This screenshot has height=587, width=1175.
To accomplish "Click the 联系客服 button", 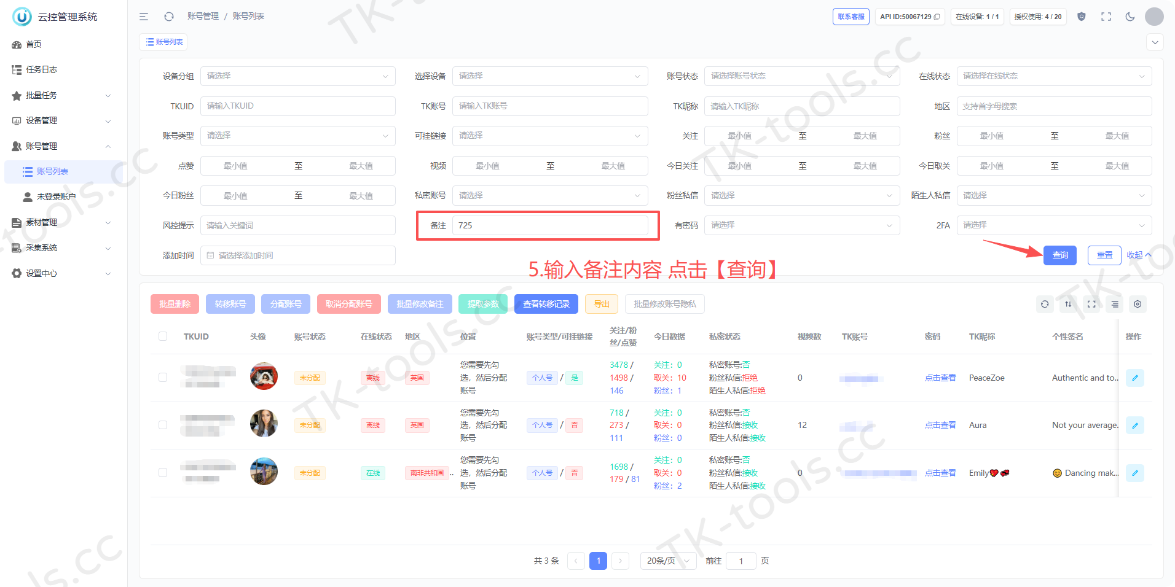I will click(851, 17).
